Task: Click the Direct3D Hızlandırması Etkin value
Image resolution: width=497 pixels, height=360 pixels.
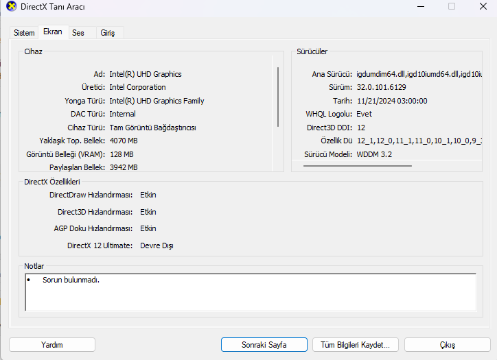Action: 148,212
